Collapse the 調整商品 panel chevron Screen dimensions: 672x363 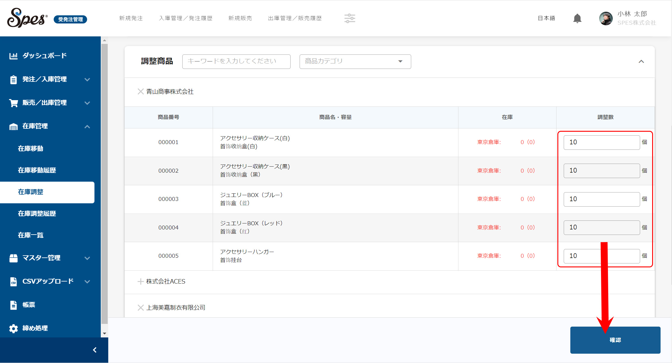click(641, 62)
